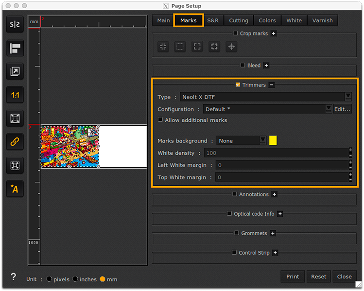Click the Left White margin field
This screenshot has width=364, height=291.
[282, 165]
